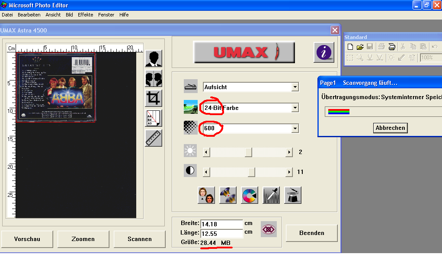The width and height of the screenshot is (442, 267).
Task: Open the A4/B4/A3 paper size icon
Action: coord(154,118)
